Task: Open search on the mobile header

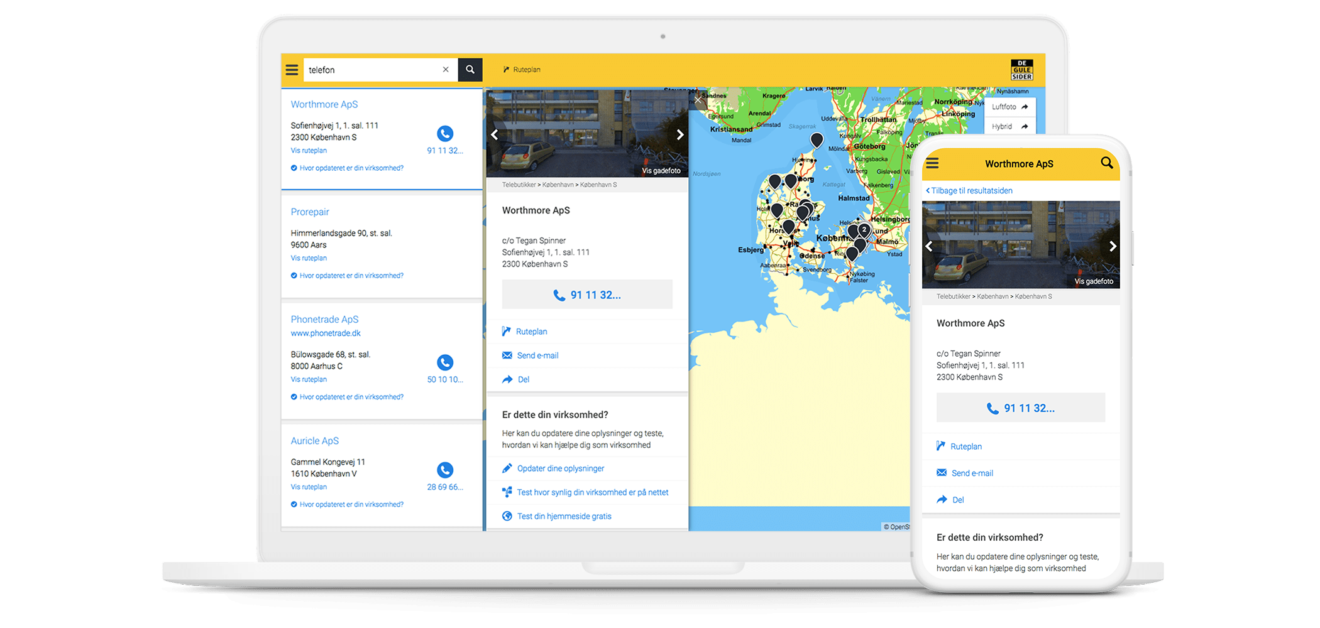Action: (1106, 163)
